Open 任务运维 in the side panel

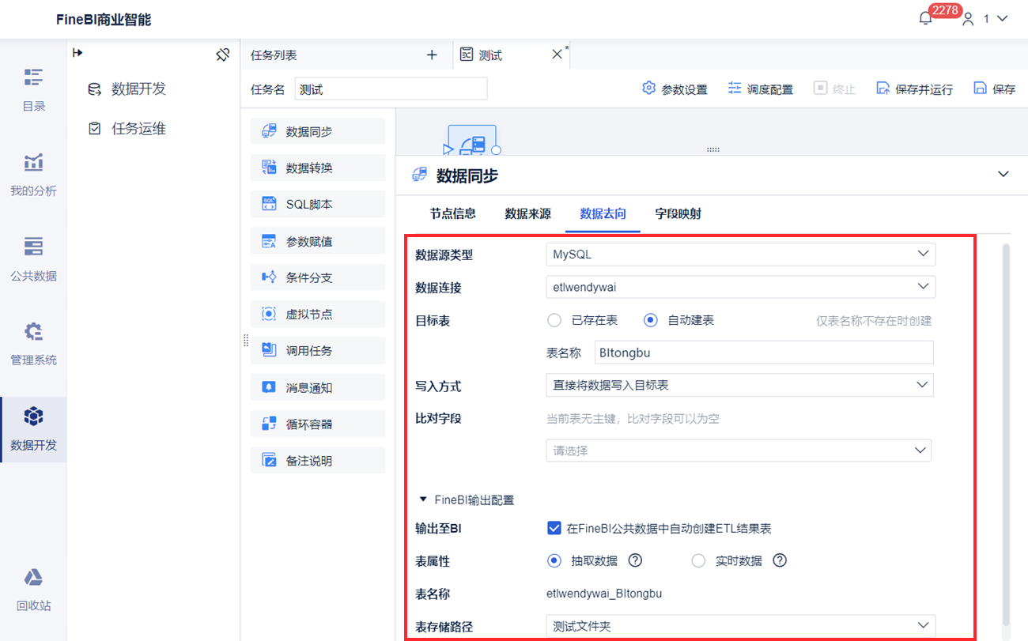pyautogui.click(x=127, y=128)
